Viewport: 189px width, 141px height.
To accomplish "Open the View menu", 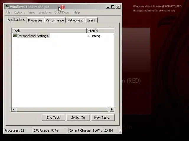I will tap(32, 12).
